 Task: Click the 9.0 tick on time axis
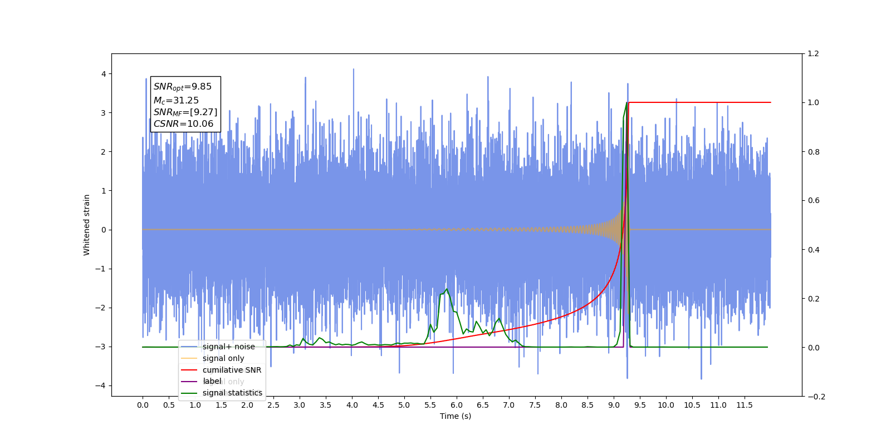[614, 405]
